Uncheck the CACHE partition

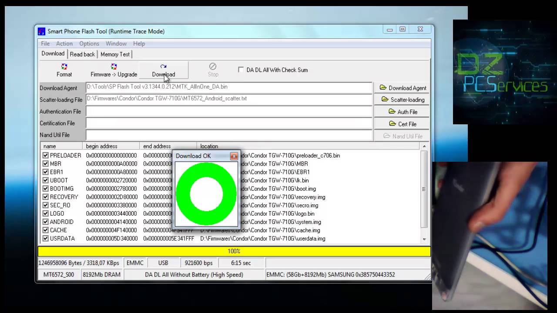point(46,230)
